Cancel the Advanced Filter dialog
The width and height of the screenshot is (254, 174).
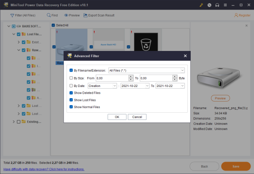tap(137, 117)
